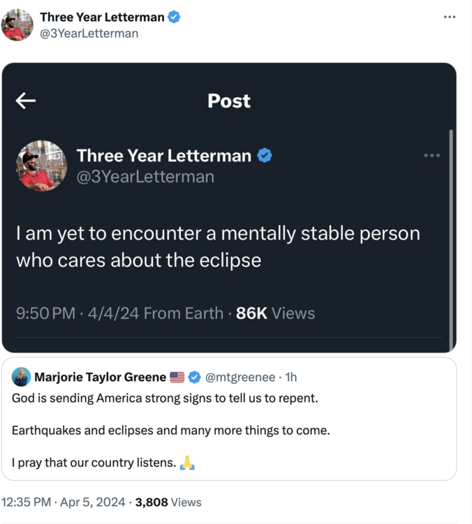Viewport: 472px width, 524px height.
Task: Open the @3YearLetterman handle at the top
Action: point(89,34)
